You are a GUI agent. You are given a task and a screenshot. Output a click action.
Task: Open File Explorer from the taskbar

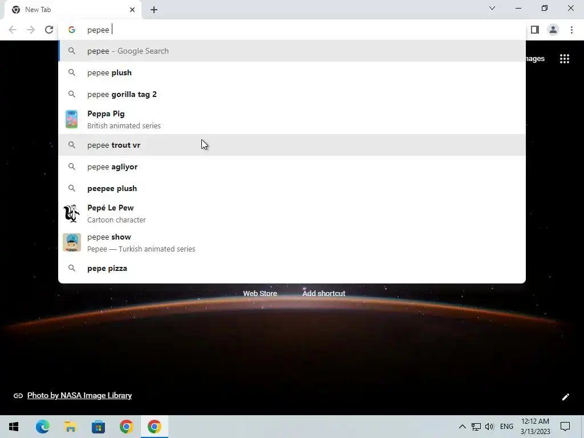tap(70, 427)
